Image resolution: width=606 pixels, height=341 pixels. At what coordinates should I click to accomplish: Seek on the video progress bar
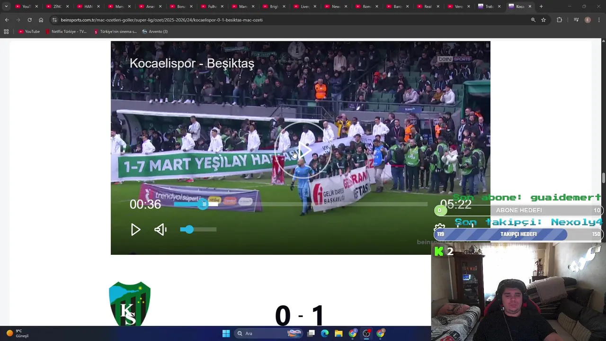pos(301,204)
